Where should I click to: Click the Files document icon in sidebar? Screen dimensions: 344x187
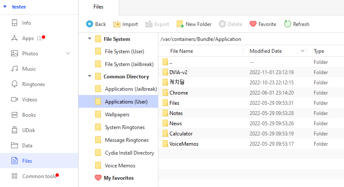point(15,161)
